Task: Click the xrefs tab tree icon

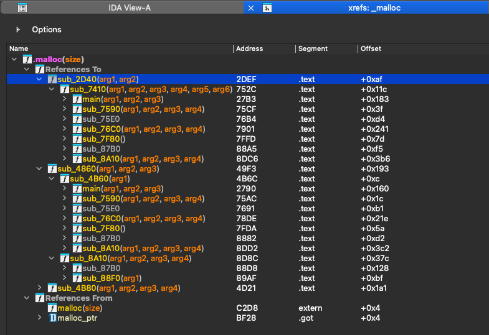Action: (x=267, y=8)
